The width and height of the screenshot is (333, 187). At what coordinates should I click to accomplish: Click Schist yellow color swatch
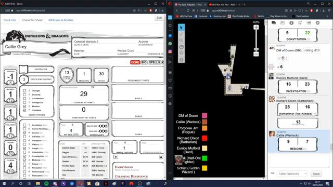point(204,168)
